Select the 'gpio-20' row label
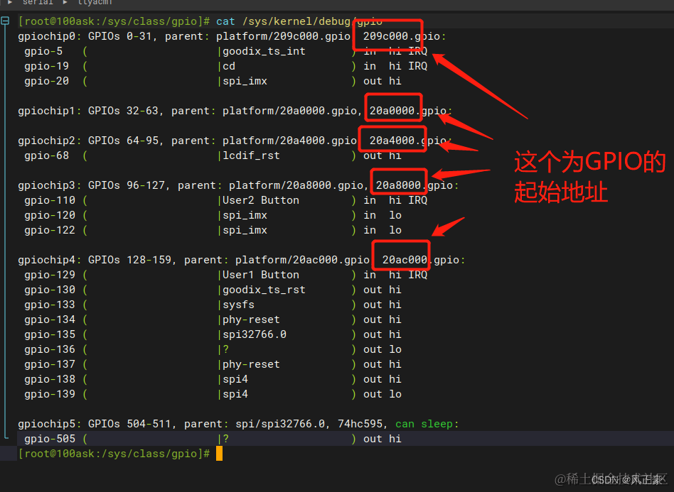The width and height of the screenshot is (674, 492). [x=46, y=81]
